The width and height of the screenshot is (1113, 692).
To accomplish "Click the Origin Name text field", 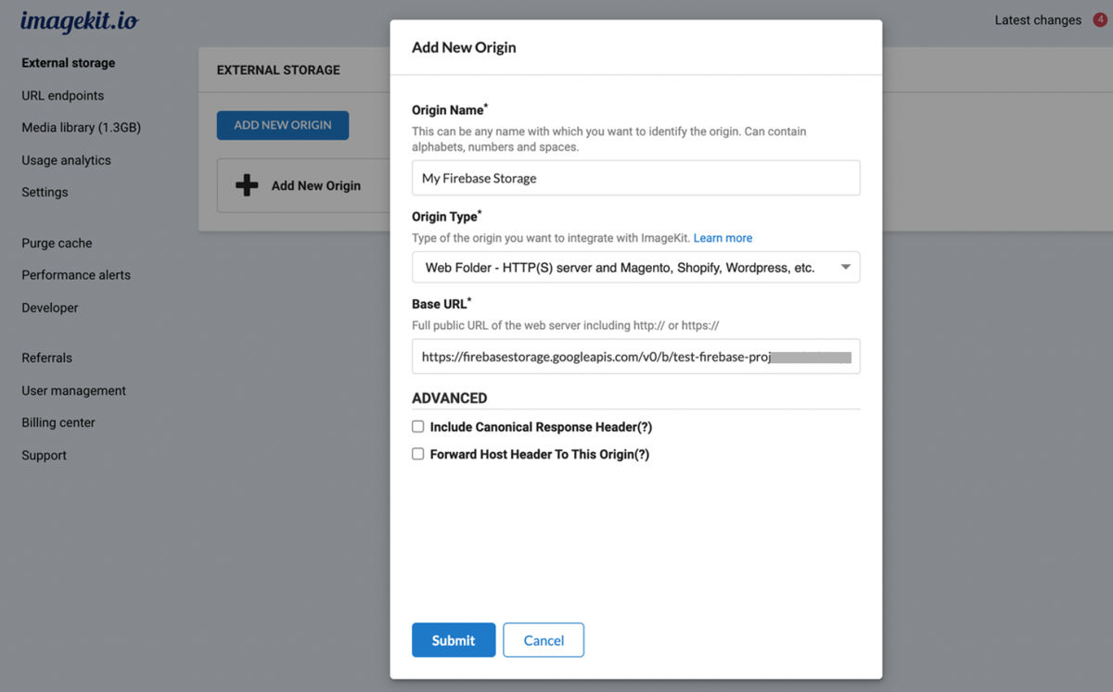I will pyautogui.click(x=635, y=178).
